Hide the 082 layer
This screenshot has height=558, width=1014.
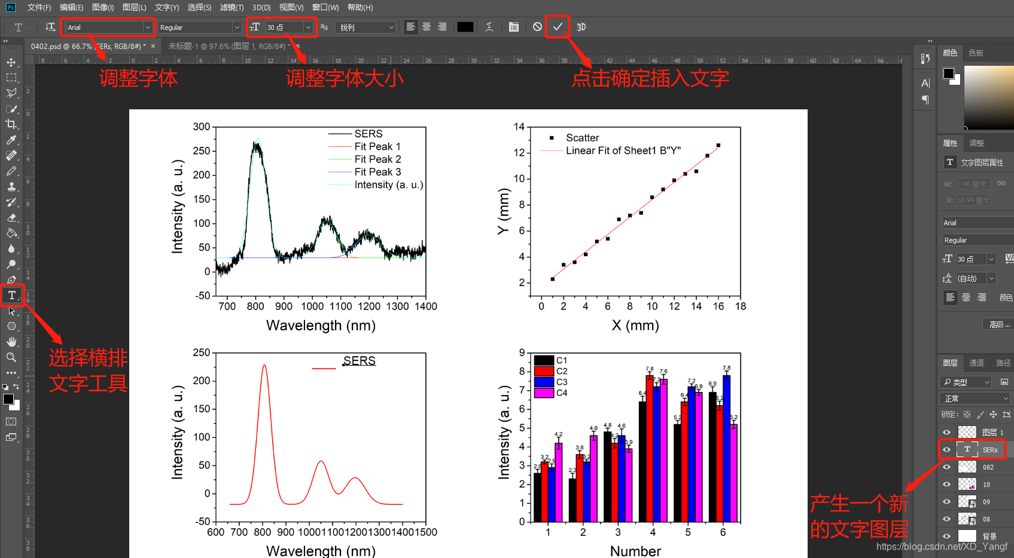pos(946,467)
